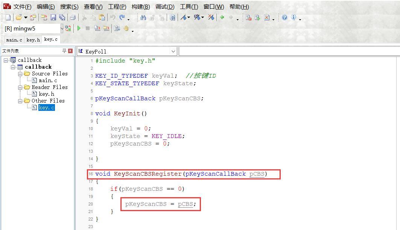Click the compile current file icon
This screenshot has width=400, height=230.
pos(97,28)
